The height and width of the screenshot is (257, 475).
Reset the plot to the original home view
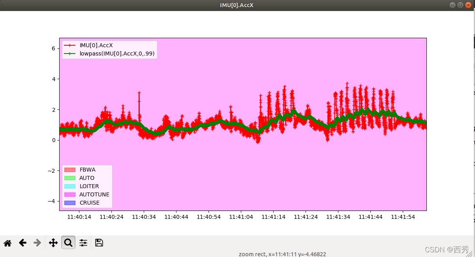8,243
